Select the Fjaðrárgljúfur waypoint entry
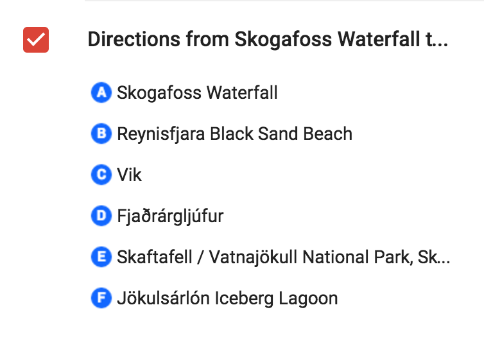The image size is (484, 348). pyautogui.click(x=170, y=216)
